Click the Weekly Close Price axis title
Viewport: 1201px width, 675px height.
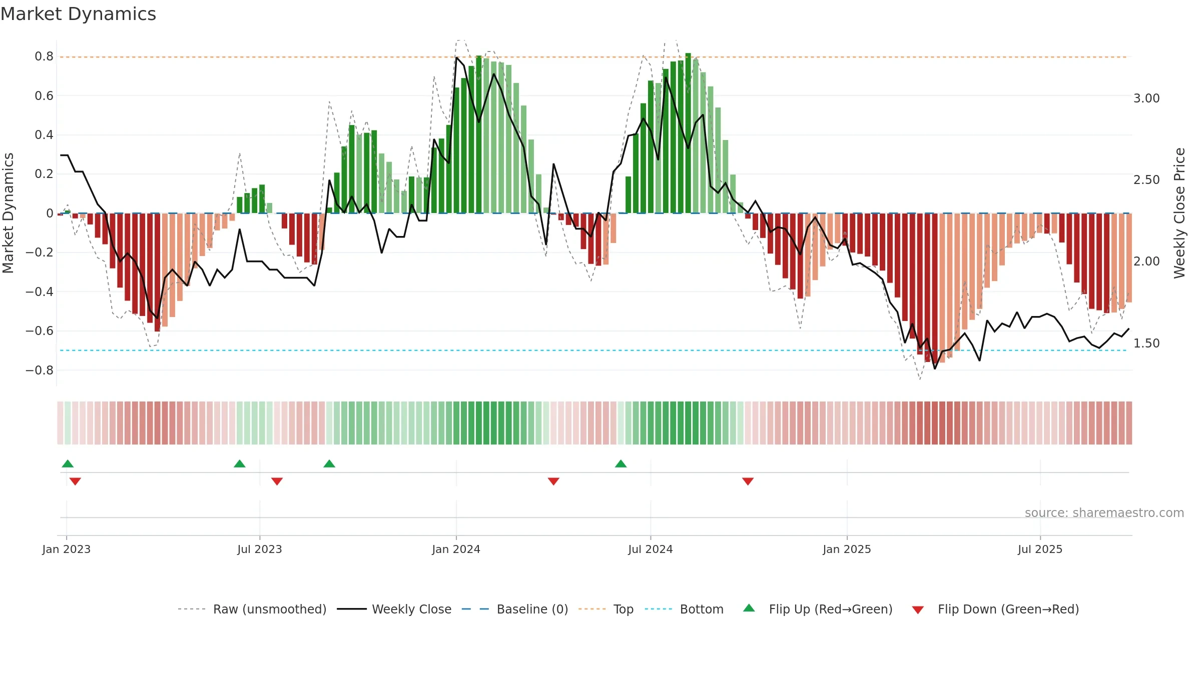click(x=1179, y=213)
